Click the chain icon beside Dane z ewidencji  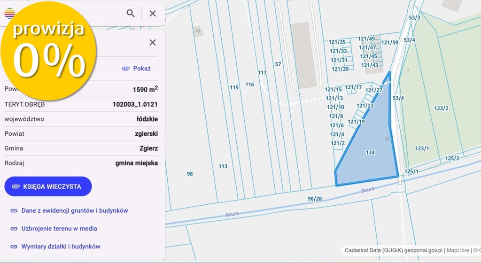[14, 211]
